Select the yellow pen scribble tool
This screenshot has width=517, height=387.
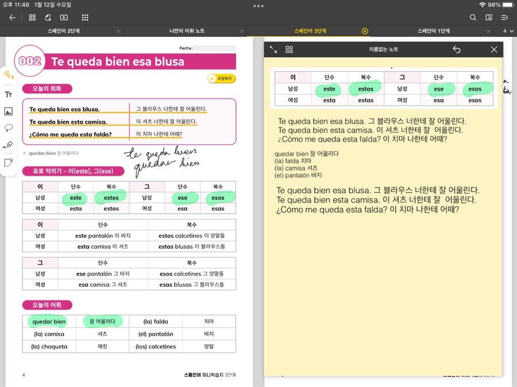point(9,75)
